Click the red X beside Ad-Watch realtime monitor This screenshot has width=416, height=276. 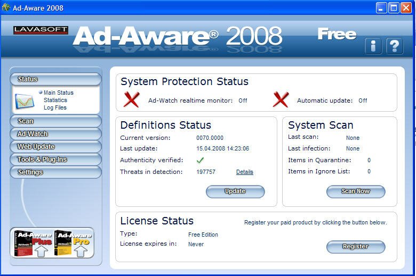(x=131, y=99)
